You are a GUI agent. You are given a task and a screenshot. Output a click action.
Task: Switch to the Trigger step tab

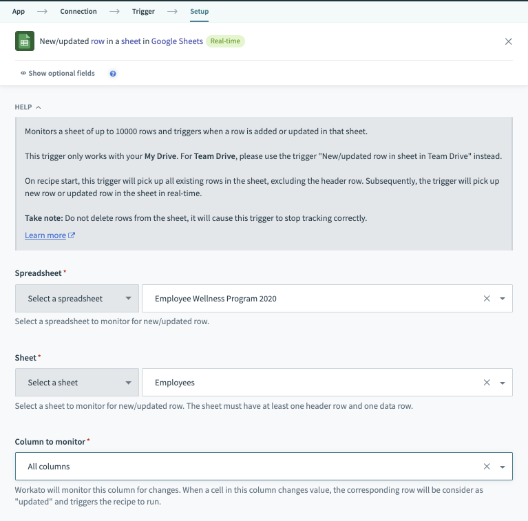pyautogui.click(x=143, y=12)
